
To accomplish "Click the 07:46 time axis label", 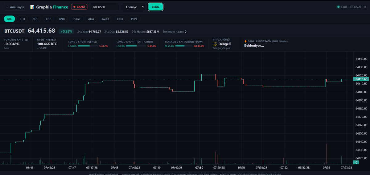I will pyautogui.click(x=30, y=168).
